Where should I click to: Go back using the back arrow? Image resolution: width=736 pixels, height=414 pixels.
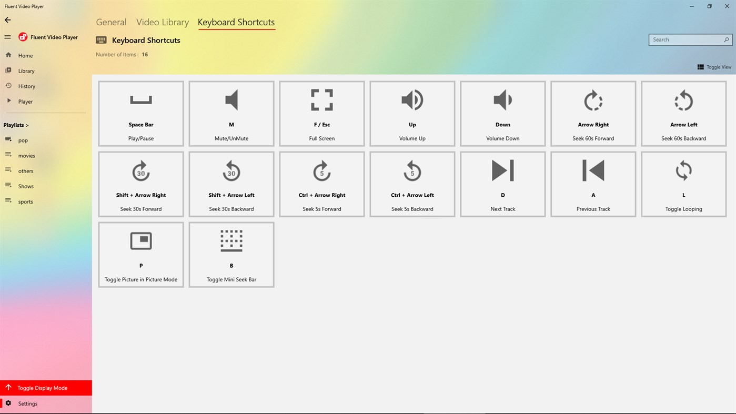tap(7, 20)
